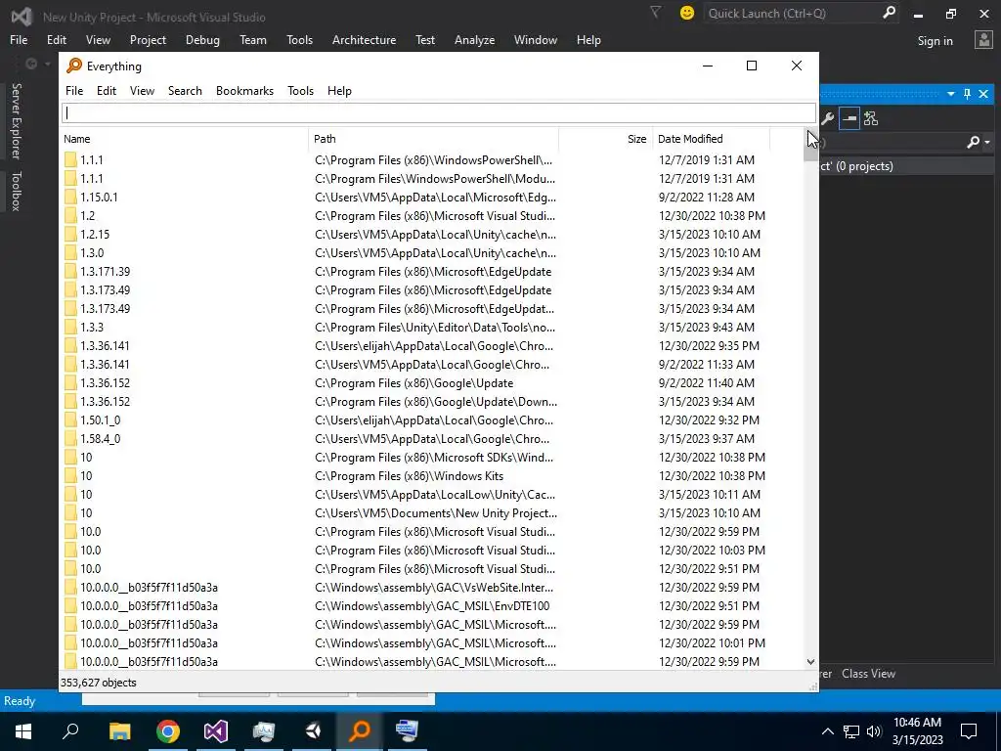The height and width of the screenshot is (751, 1001).
Task: Launch Google Chrome from taskbar
Action: pos(168,730)
